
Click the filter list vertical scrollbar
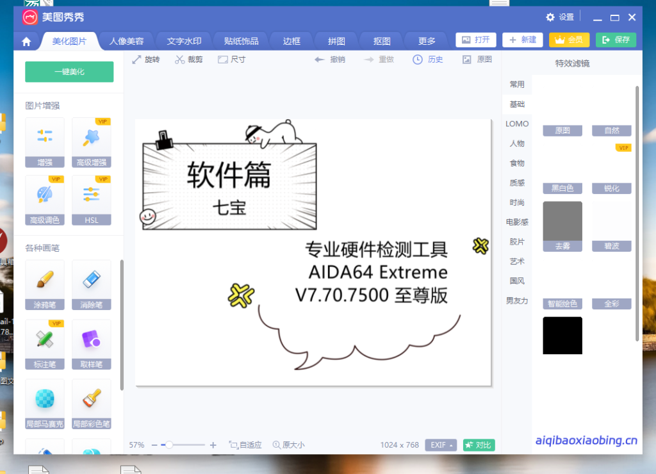[637, 213]
